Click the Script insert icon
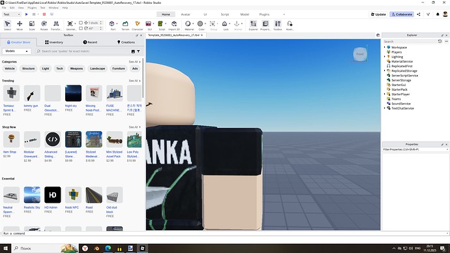This screenshot has width=450, height=253. click(x=160, y=24)
